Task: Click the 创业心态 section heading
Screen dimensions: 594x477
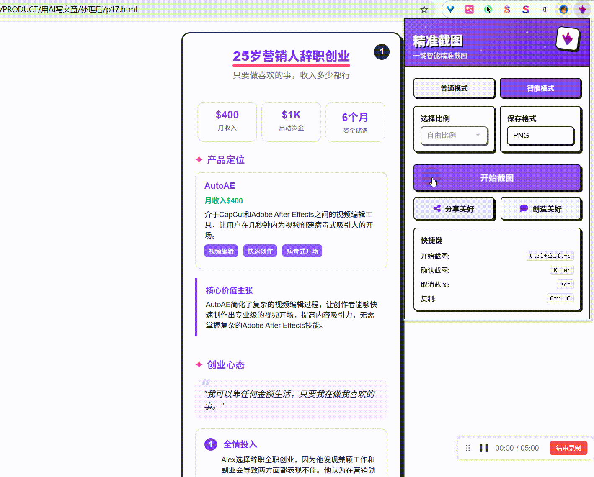Action: coord(226,365)
